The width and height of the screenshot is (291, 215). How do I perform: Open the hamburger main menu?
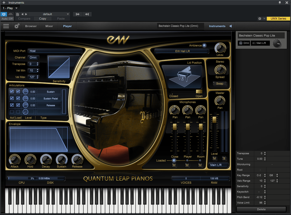coord(6,26)
